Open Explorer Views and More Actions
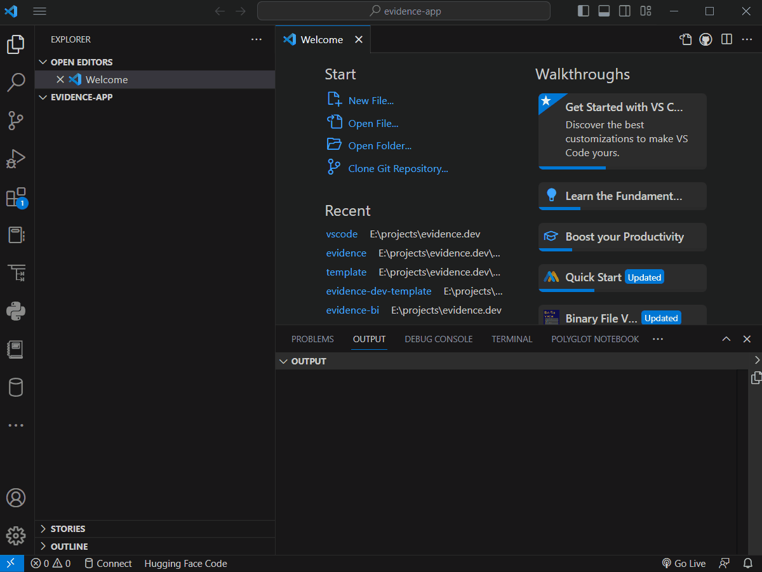The width and height of the screenshot is (762, 572). 257,39
